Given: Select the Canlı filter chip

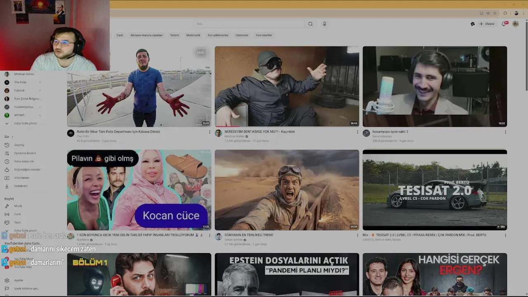Looking at the screenshot, I should click(x=120, y=35).
